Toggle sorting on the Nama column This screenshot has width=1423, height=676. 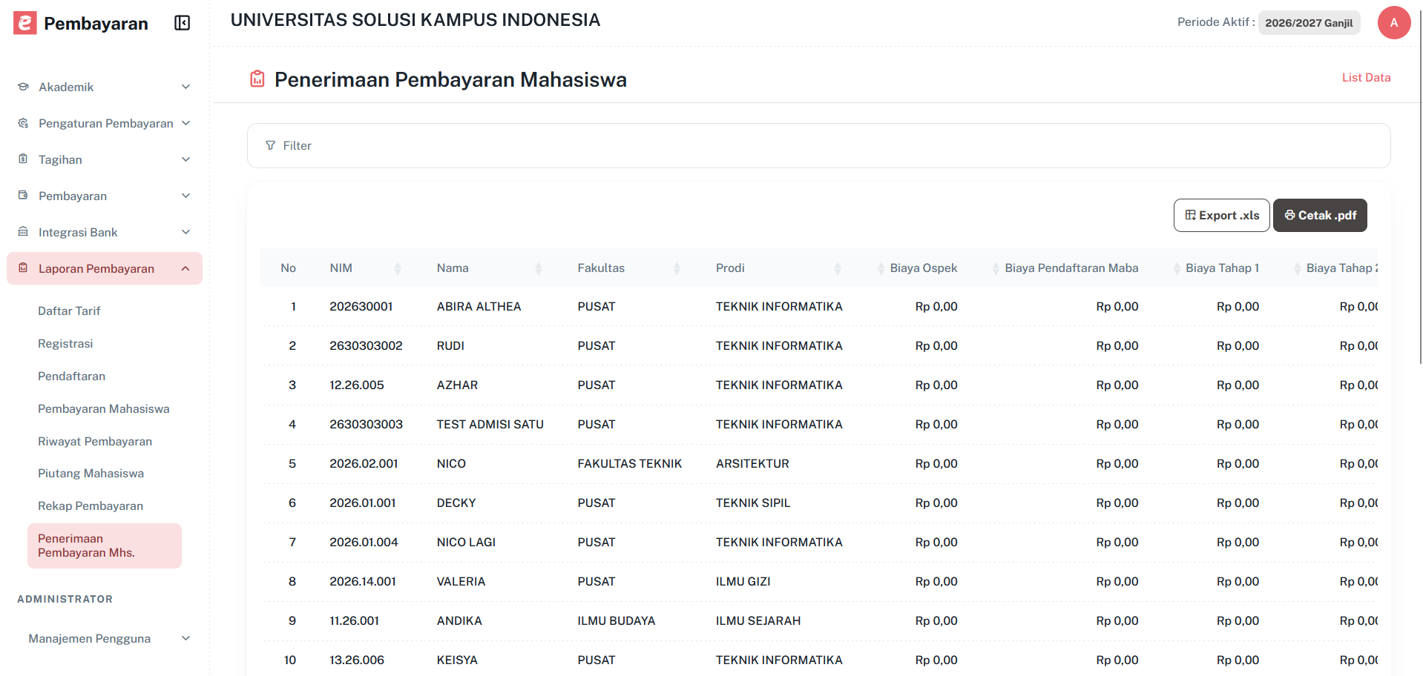pyautogui.click(x=539, y=268)
